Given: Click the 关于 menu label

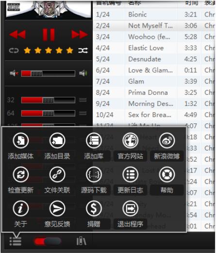Looking at the screenshot, I should click(21, 224).
